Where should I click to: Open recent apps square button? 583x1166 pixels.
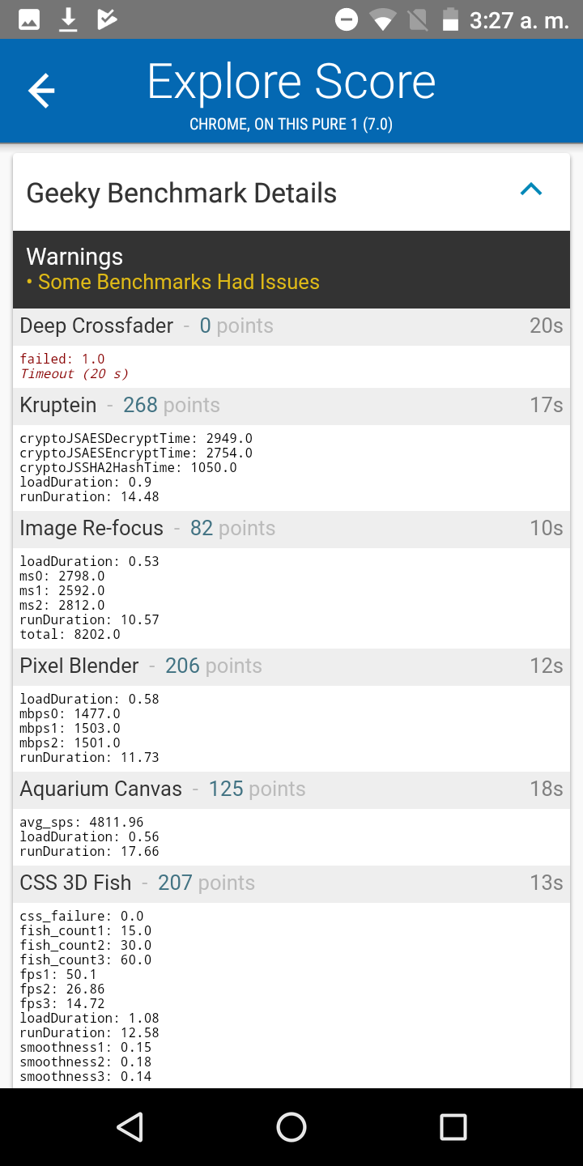(x=453, y=1126)
